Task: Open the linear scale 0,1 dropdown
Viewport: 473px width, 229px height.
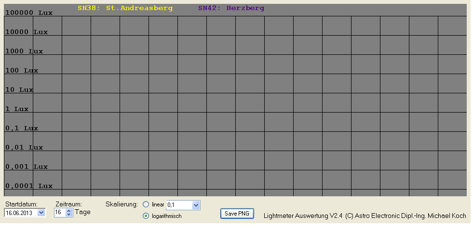Action: click(196, 205)
